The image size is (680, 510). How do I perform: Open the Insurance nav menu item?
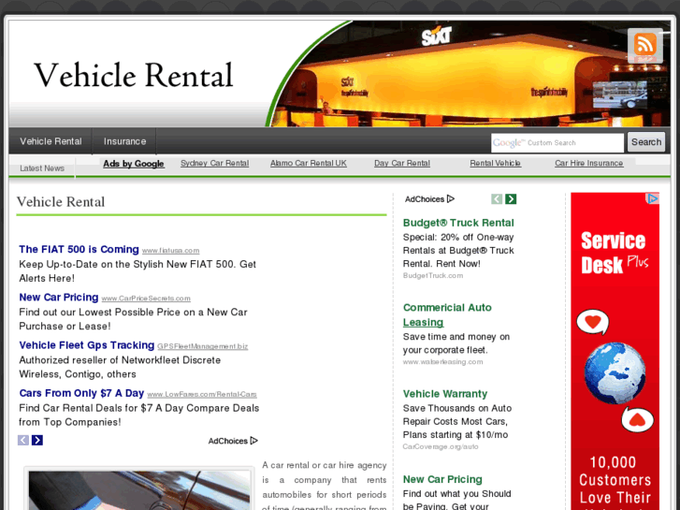pos(124,141)
